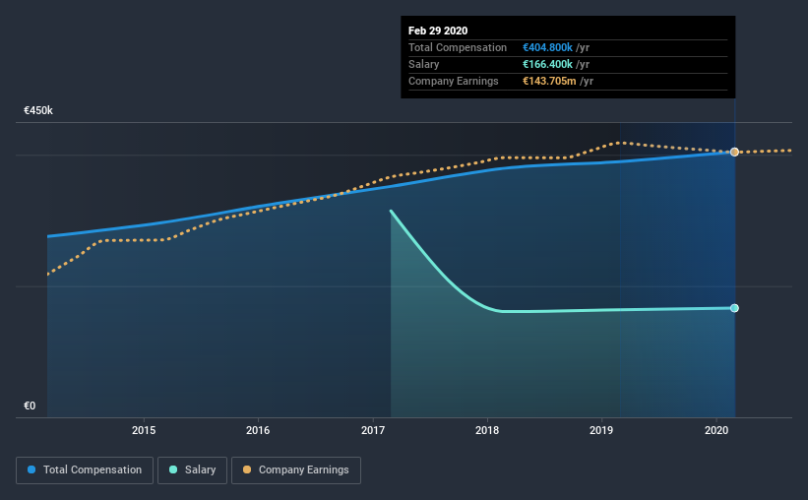Click the Total Compensation tooltip row label
Viewport: 808px width, 500px height.
tap(458, 47)
